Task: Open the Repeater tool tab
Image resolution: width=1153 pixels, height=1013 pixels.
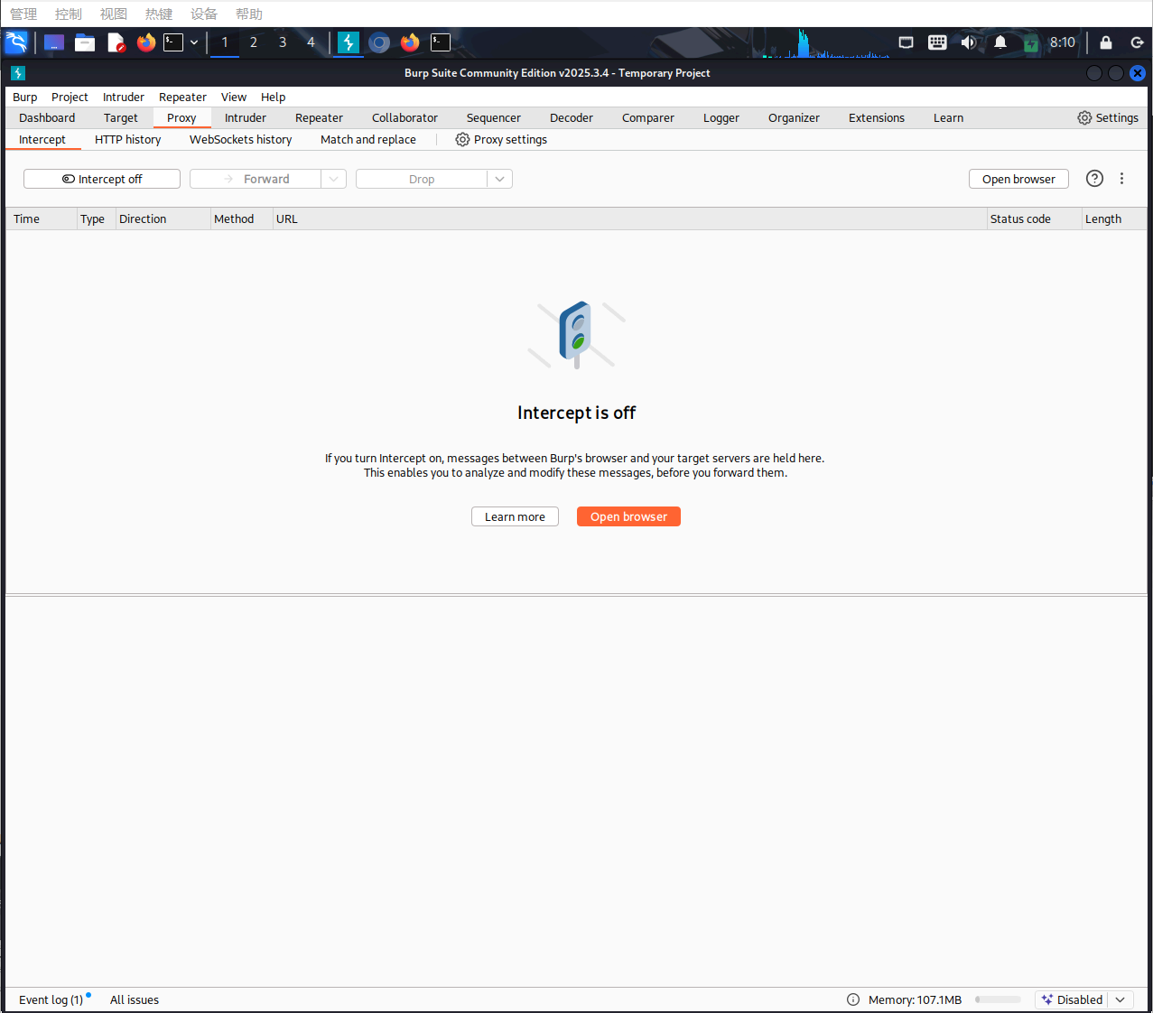Action: click(319, 118)
